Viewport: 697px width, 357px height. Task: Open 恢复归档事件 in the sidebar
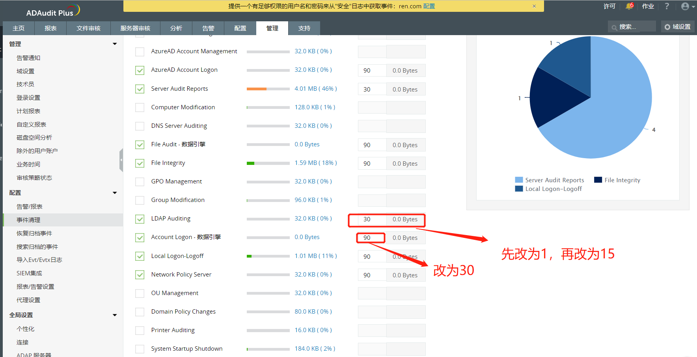click(34, 234)
